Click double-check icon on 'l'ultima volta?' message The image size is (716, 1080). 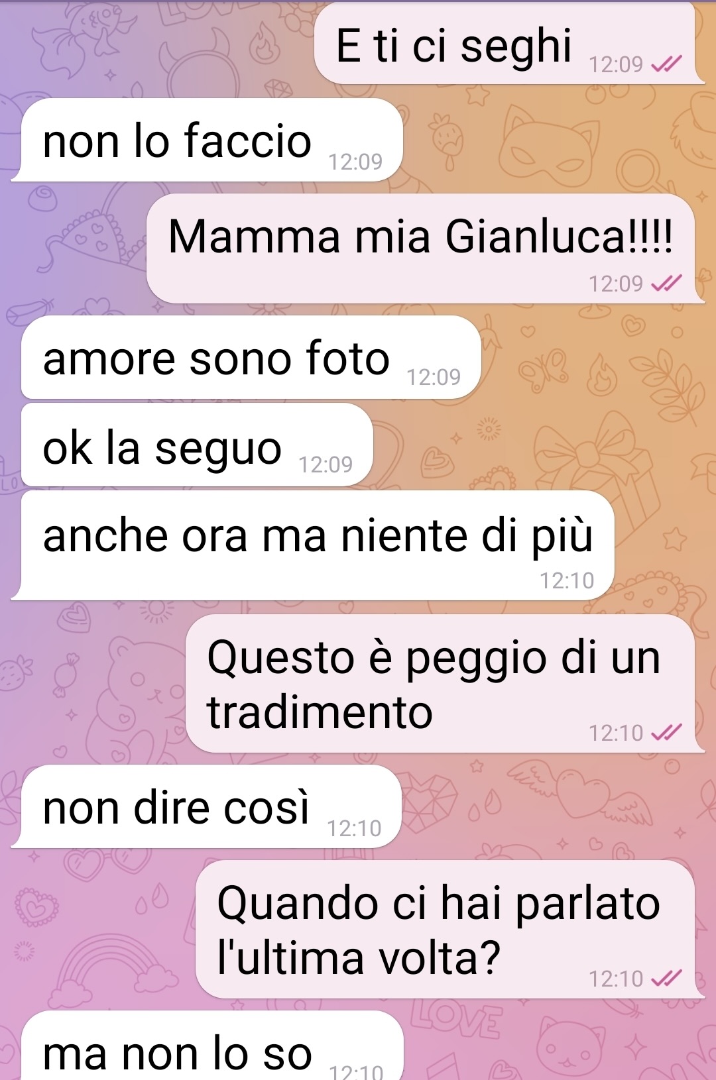coord(666,979)
